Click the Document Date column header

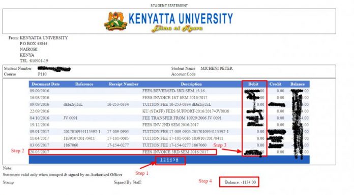(x=46, y=84)
